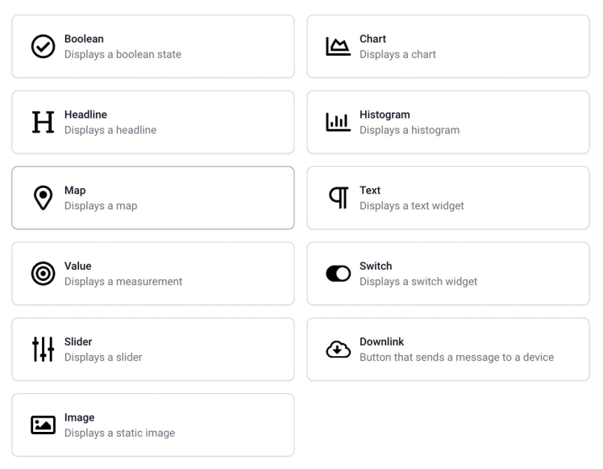Open the 'Displays a chart' card

(447, 47)
